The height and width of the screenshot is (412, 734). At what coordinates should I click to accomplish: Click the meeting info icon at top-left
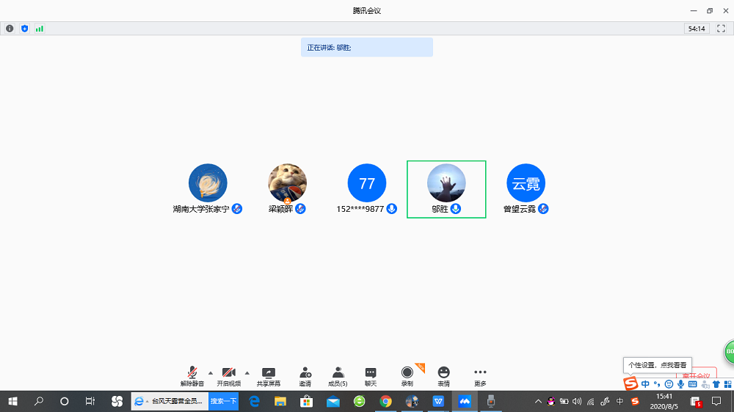click(x=10, y=29)
